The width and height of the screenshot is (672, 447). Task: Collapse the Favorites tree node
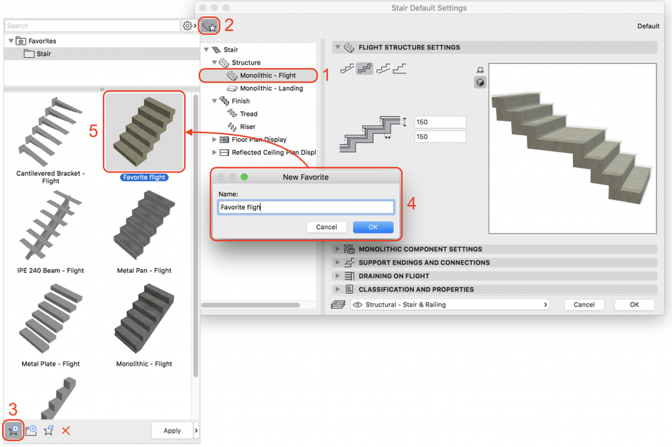point(11,41)
